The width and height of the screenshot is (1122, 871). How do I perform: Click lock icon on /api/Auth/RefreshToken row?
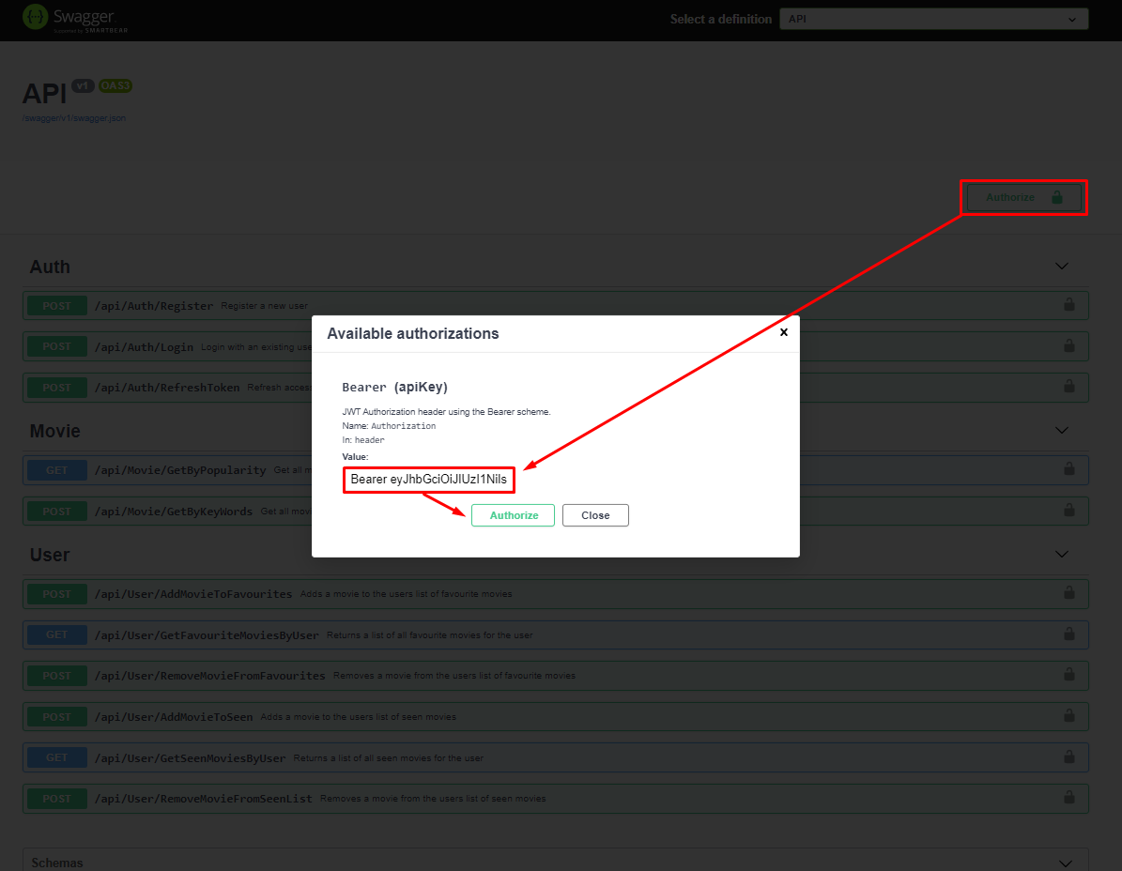[x=1069, y=386]
